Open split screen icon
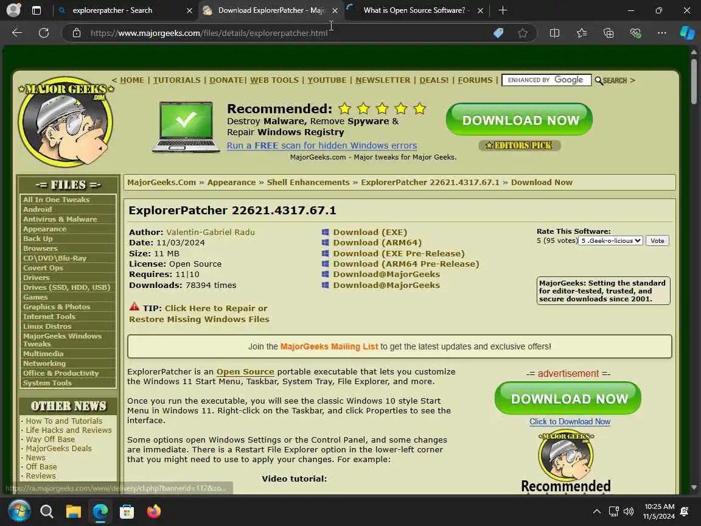 554,33
